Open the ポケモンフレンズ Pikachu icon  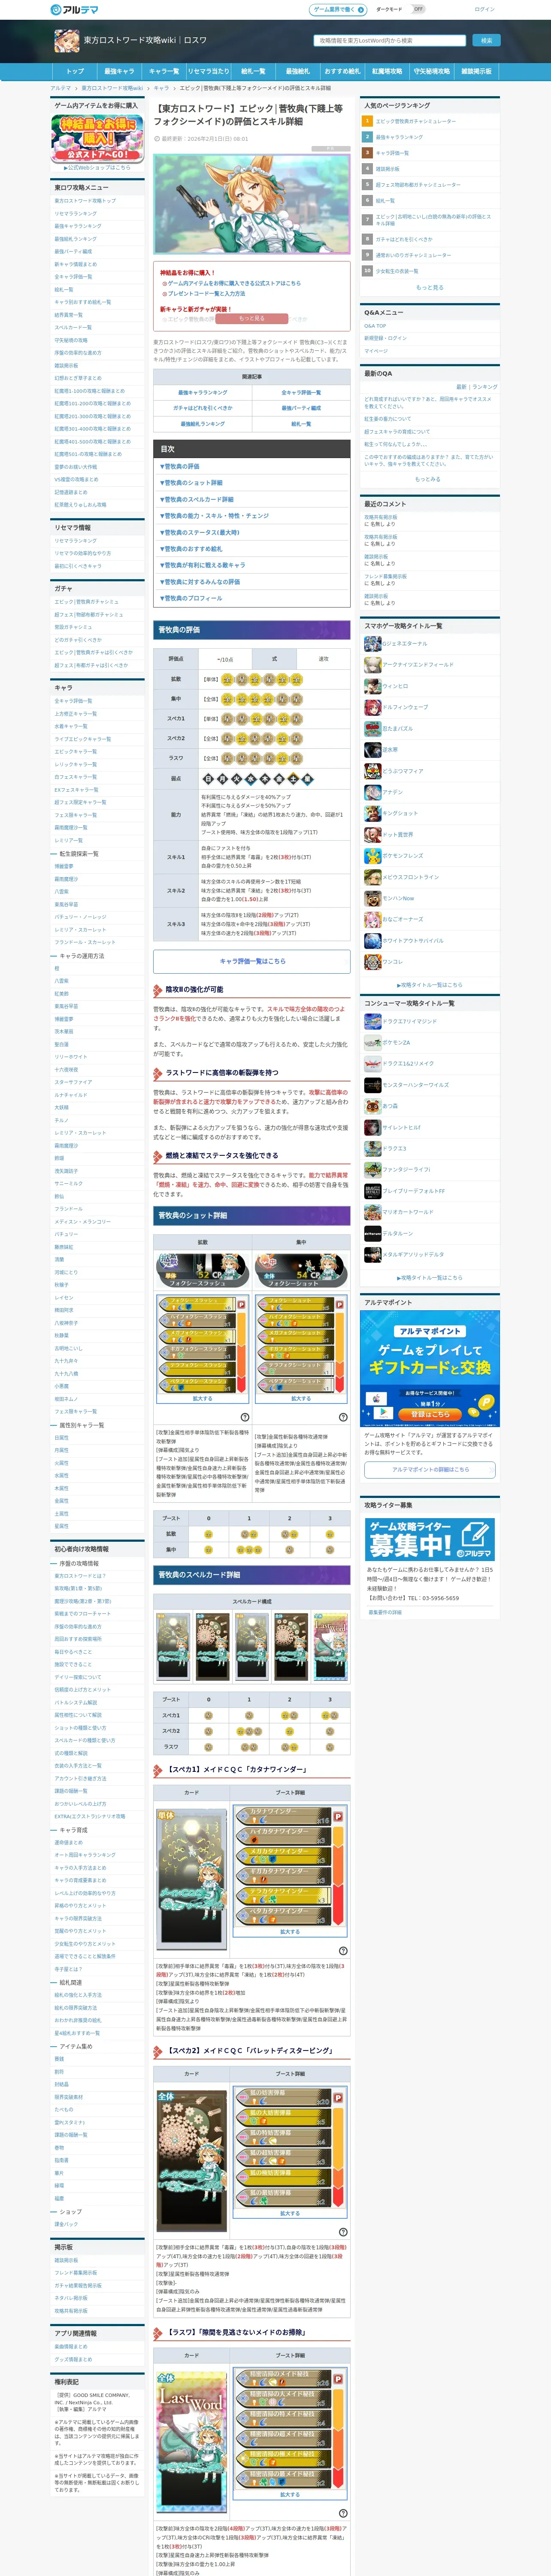pyautogui.click(x=372, y=856)
